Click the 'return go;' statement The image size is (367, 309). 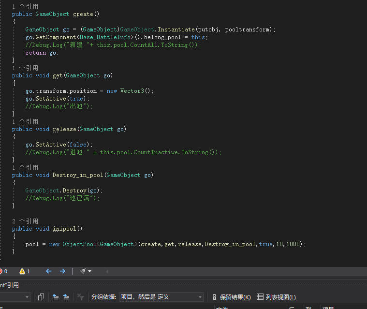(42, 53)
